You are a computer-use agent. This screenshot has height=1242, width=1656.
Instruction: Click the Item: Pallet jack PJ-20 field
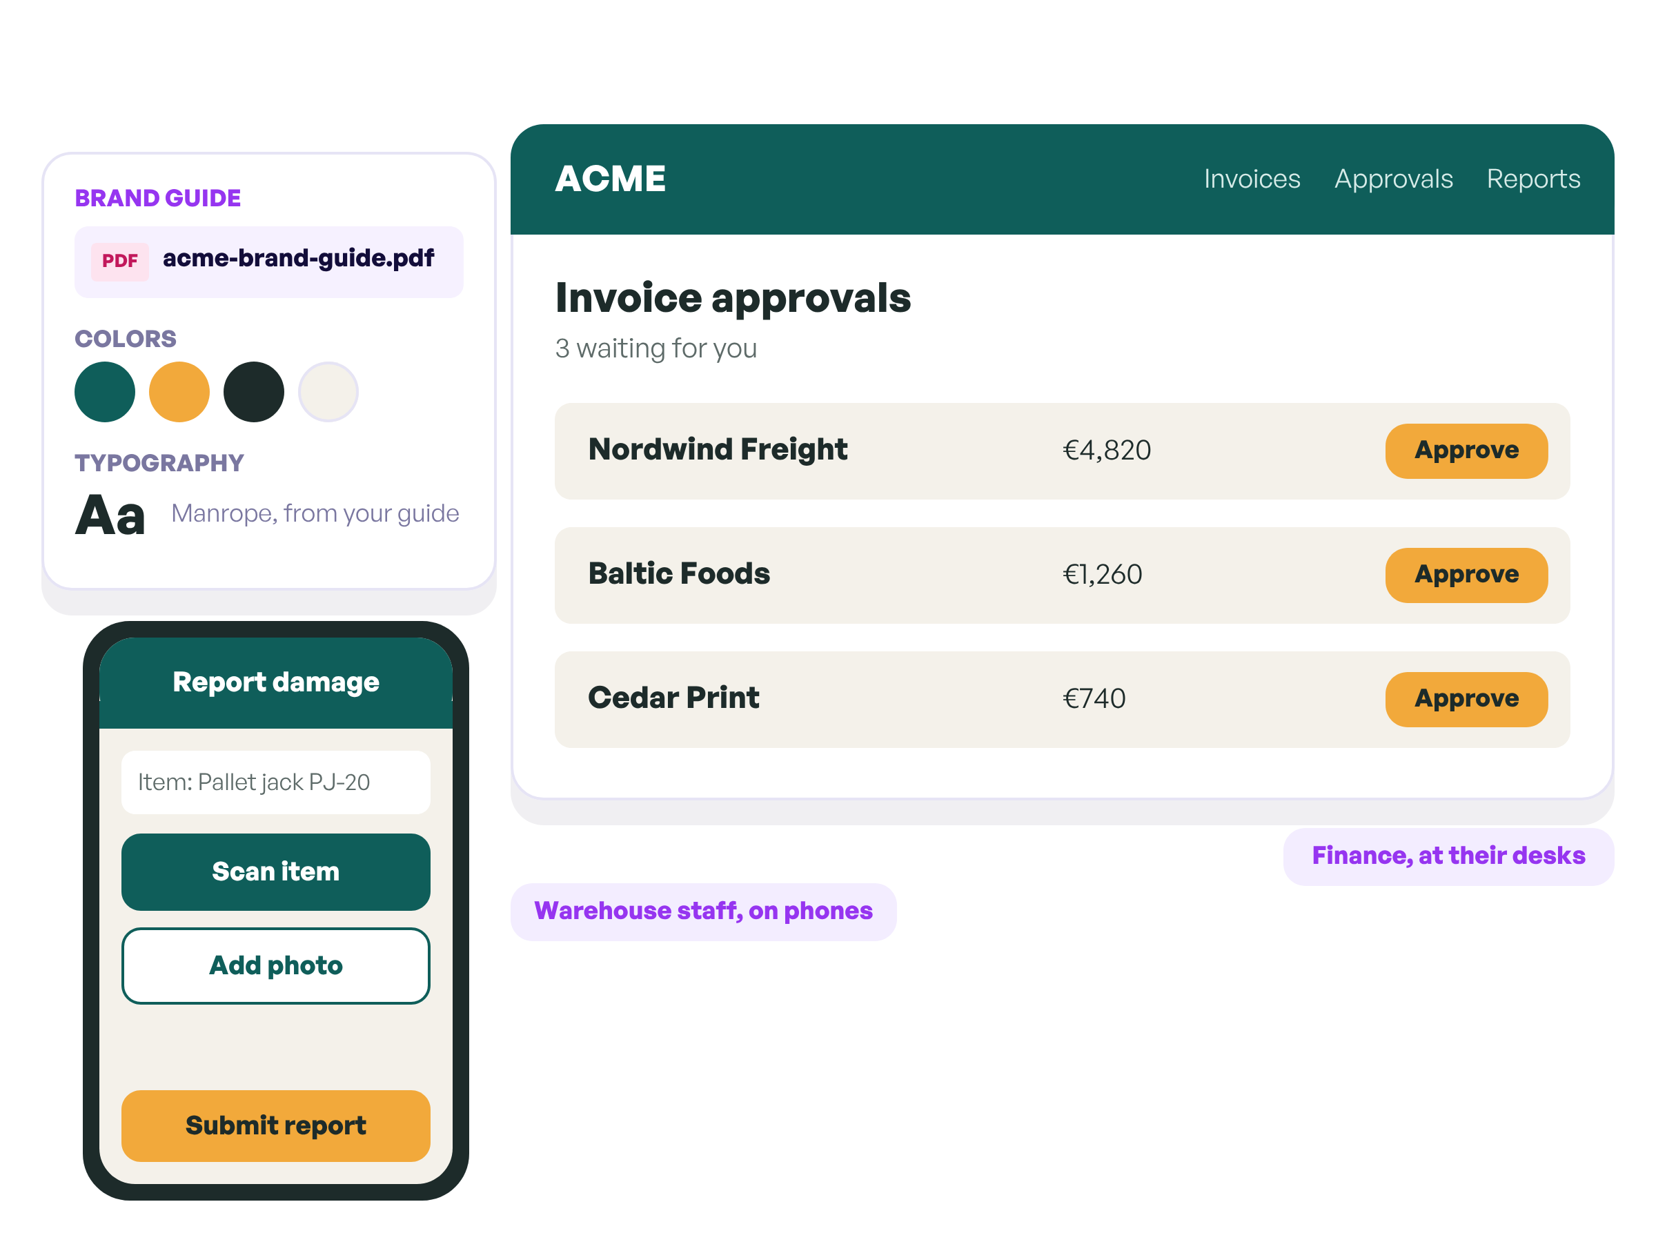(x=275, y=782)
